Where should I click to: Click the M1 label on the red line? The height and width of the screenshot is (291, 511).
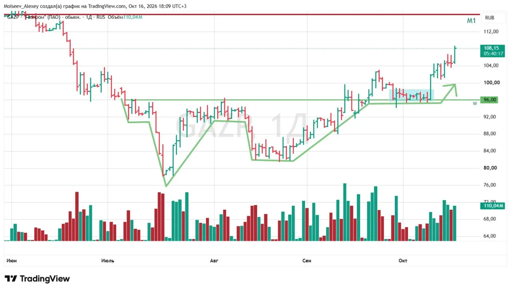471,21
